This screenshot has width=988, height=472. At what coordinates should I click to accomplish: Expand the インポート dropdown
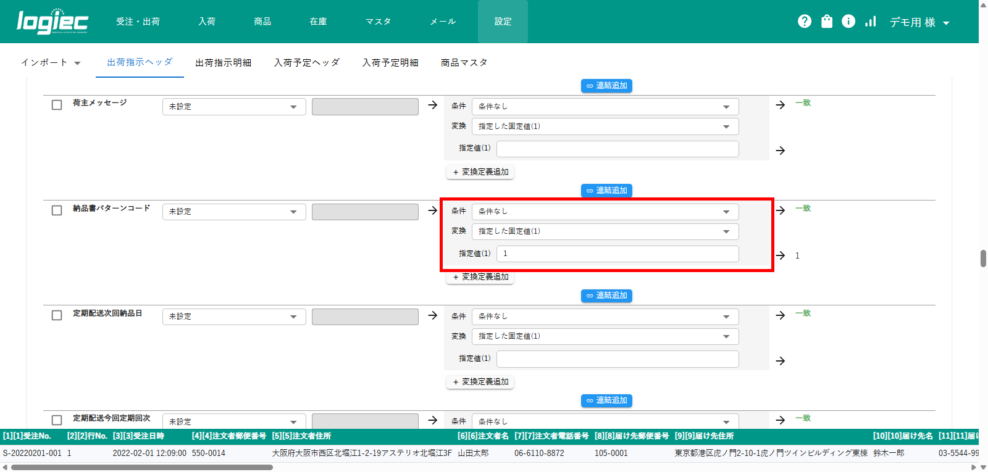point(51,63)
